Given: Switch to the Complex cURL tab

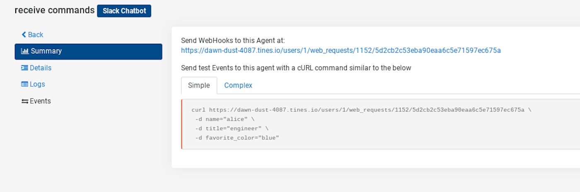Looking at the screenshot, I should pyautogui.click(x=238, y=85).
